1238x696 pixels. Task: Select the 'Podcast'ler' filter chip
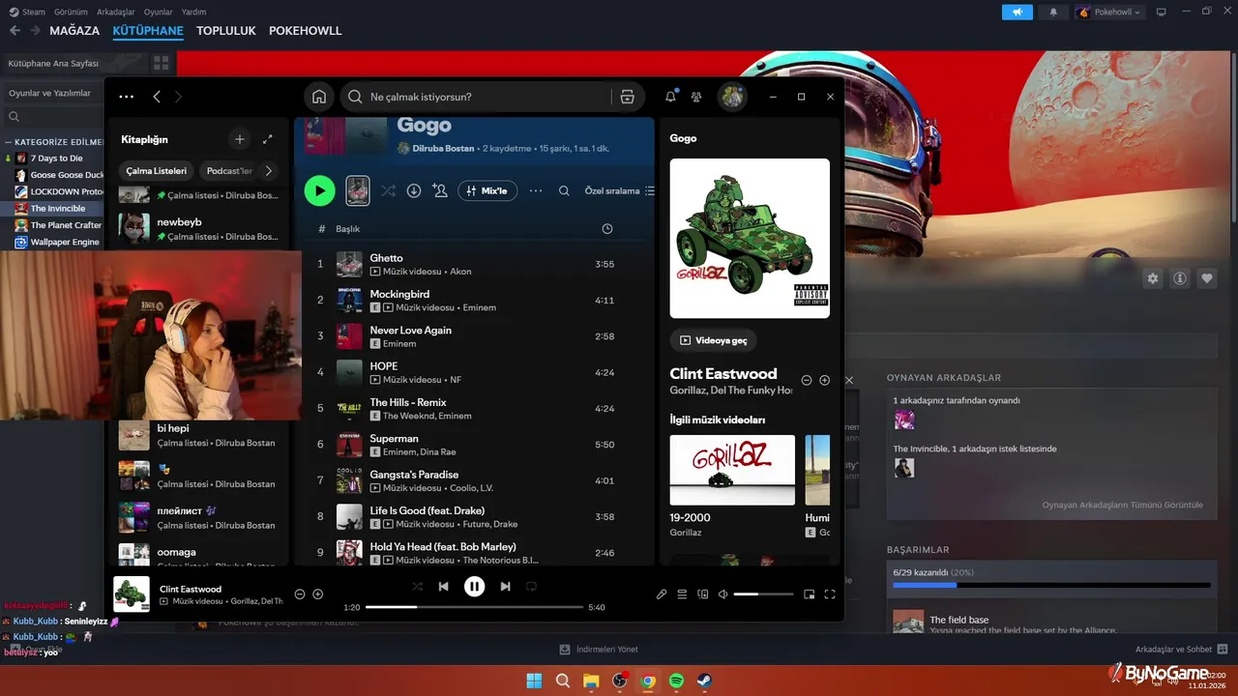pyautogui.click(x=229, y=170)
